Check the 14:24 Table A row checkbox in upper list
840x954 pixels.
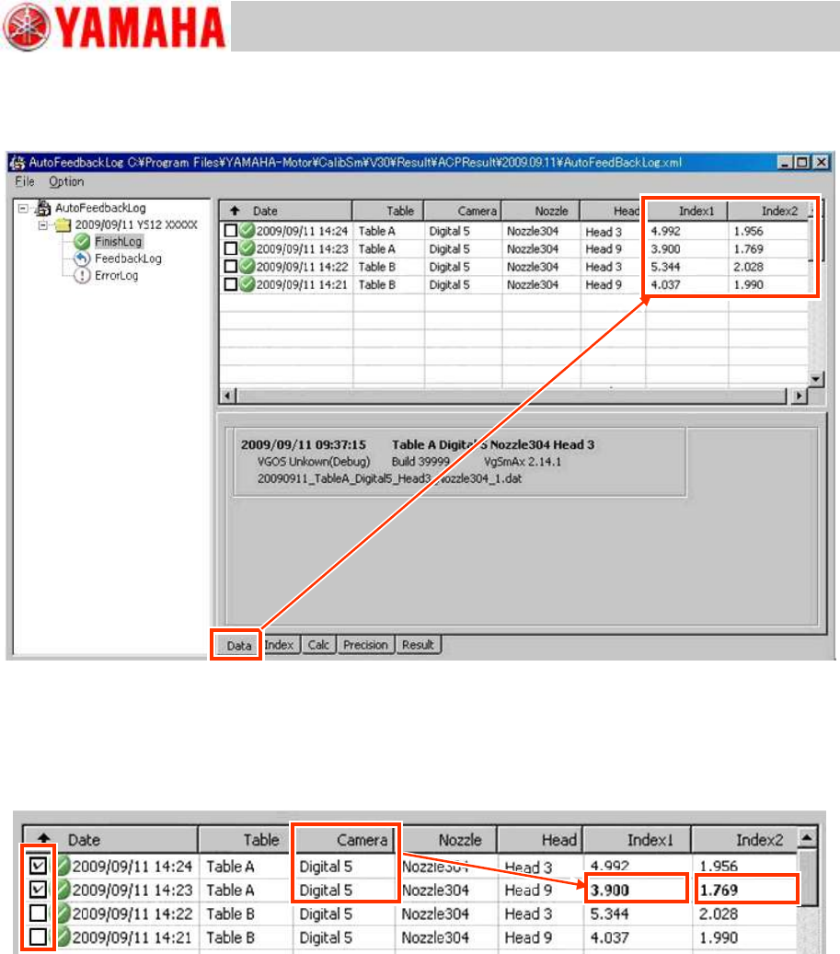pos(231,231)
